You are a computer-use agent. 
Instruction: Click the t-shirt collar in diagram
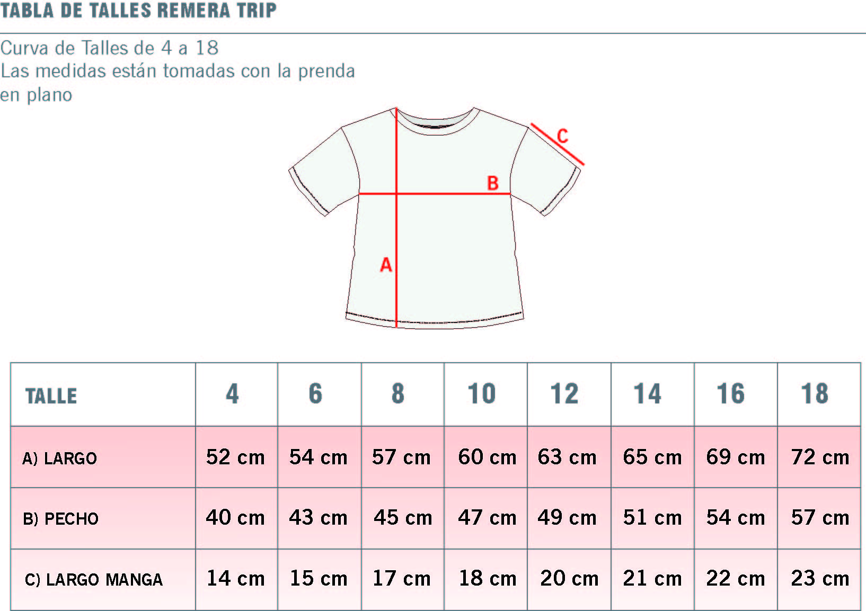(x=435, y=121)
